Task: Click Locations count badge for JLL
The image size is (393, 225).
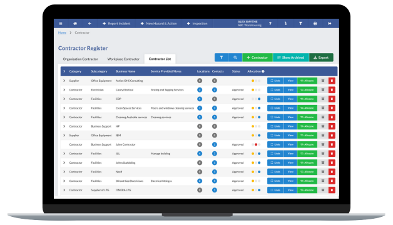Action: [200, 154]
